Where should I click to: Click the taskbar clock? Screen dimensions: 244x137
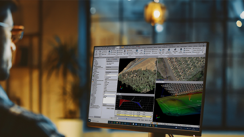(194, 129)
